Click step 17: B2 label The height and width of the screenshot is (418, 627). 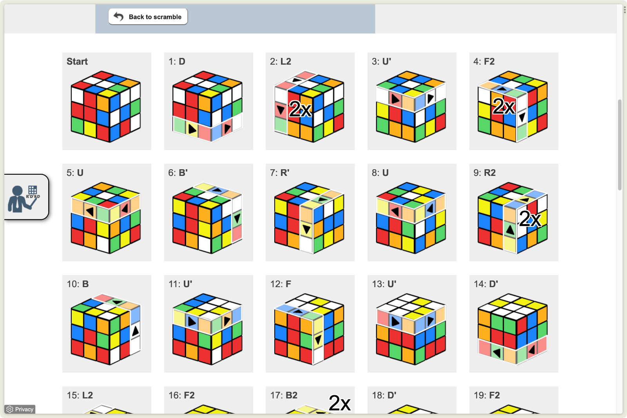(x=284, y=395)
